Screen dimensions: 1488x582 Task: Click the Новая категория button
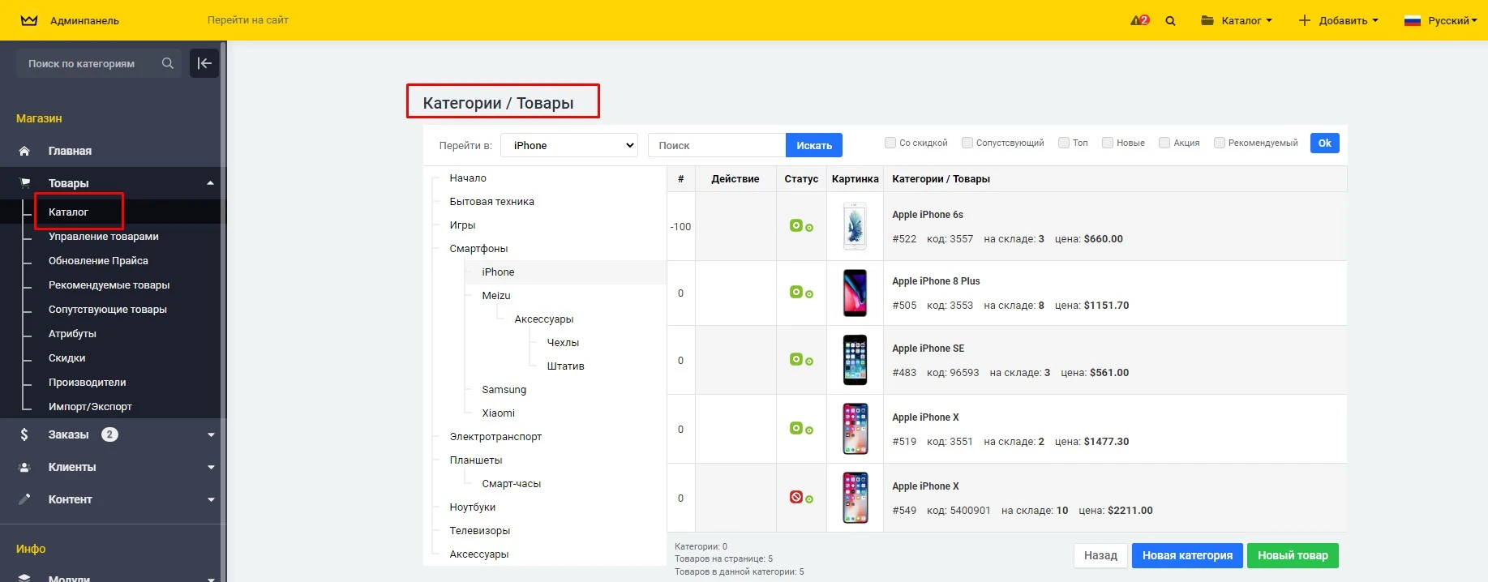coord(1187,555)
